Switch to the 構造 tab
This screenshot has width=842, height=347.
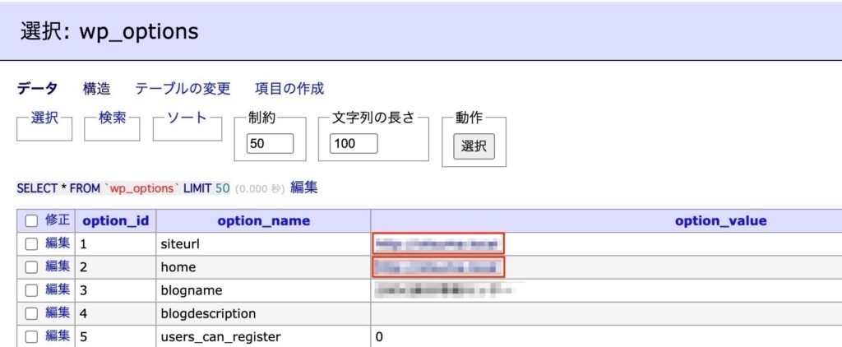point(96,88)
